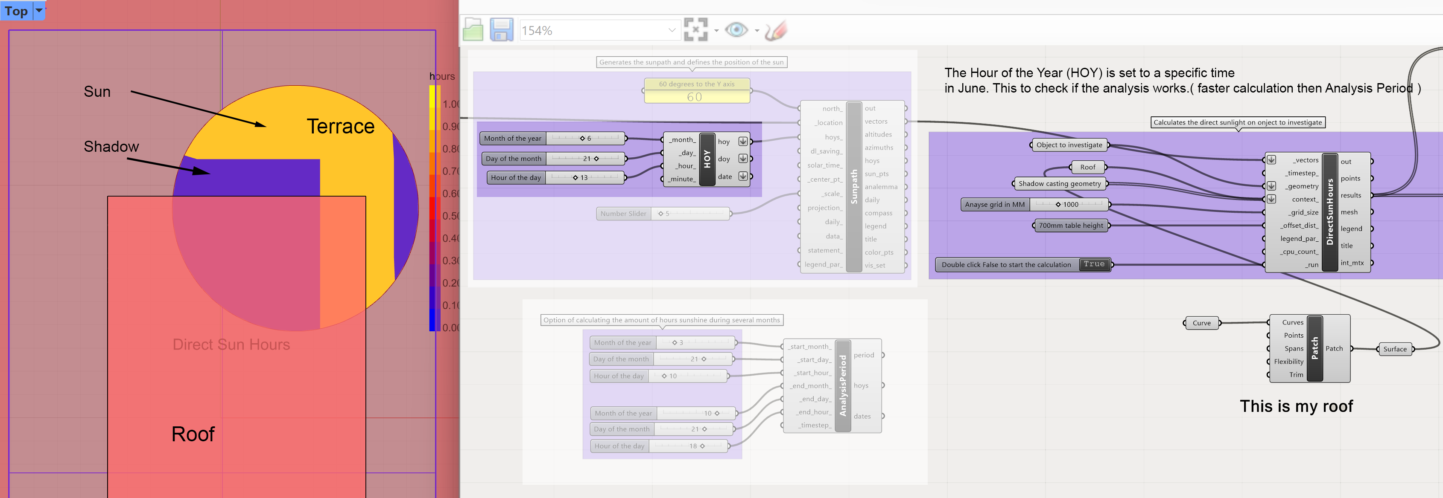Select the DirectSunHours component

pos(1329,213)
